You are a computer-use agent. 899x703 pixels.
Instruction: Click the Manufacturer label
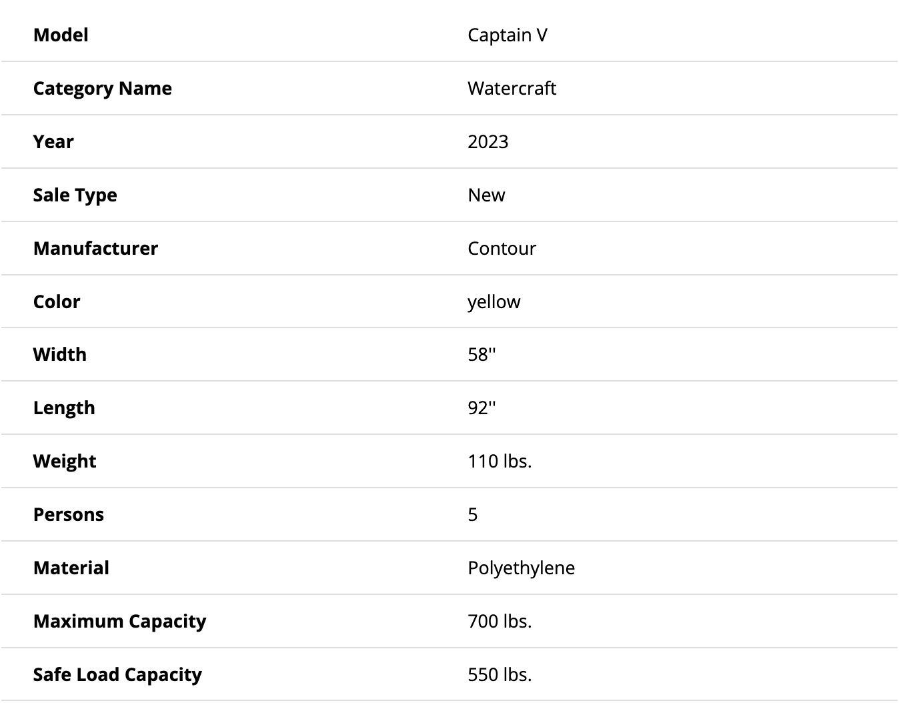95,248
